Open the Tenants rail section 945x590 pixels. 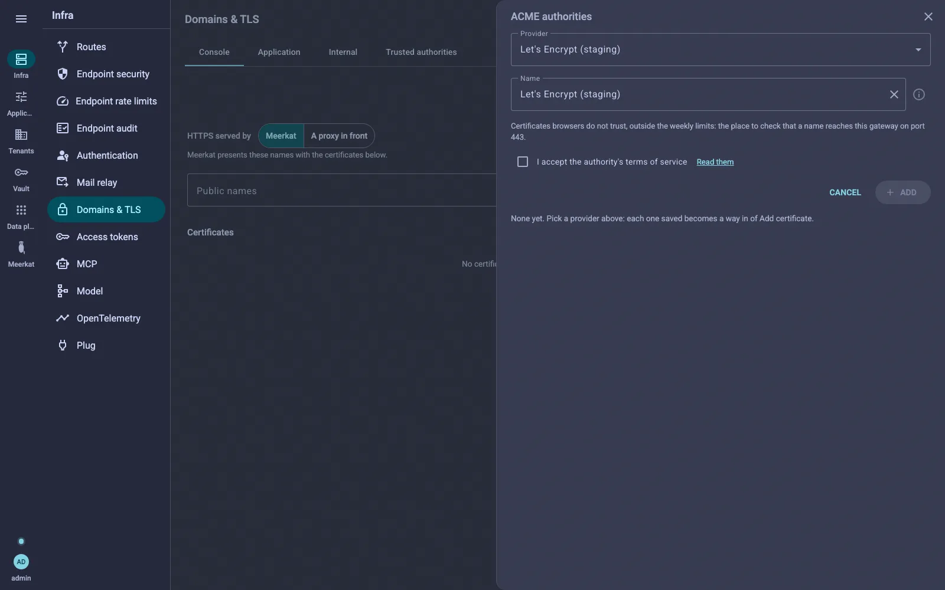21,141
